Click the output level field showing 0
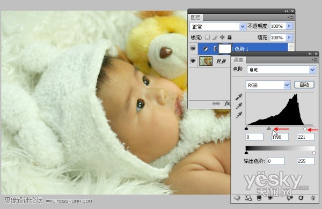Viewport: 322px width, 209px height. 276,161
